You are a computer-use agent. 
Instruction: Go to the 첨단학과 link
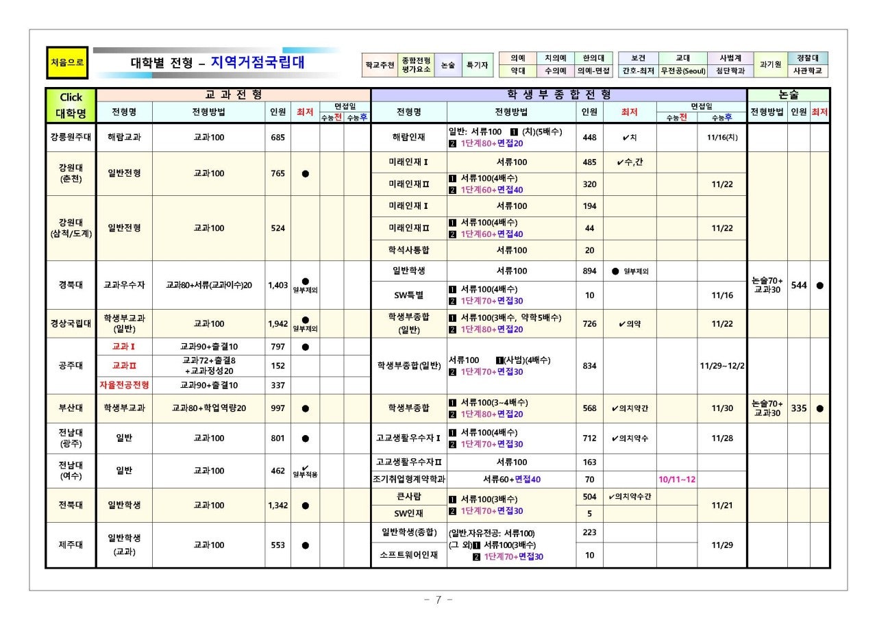pos(730,71)
